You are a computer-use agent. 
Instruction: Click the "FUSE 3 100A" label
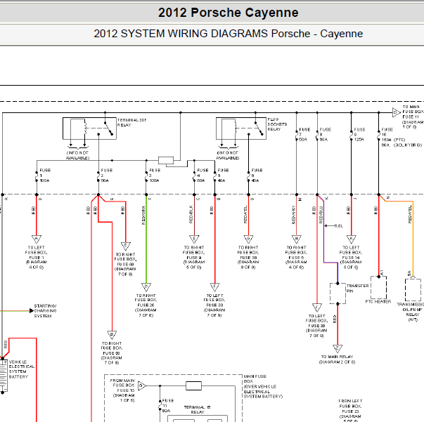[x=155, y=176]
